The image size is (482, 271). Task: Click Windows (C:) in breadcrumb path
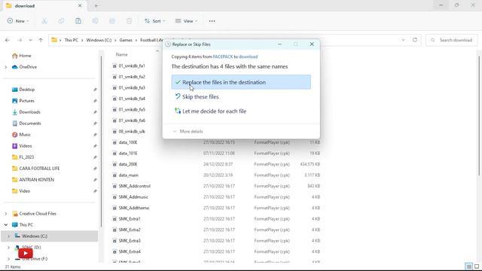pos(99,40)
